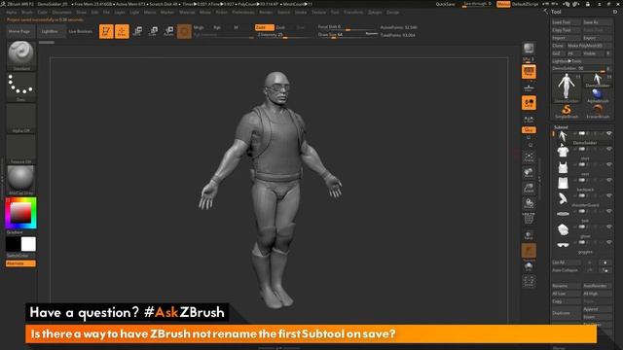623x350 pixels.
Task: Click the Gizmo 3D circle icon
Action: [x=184, y=31]
